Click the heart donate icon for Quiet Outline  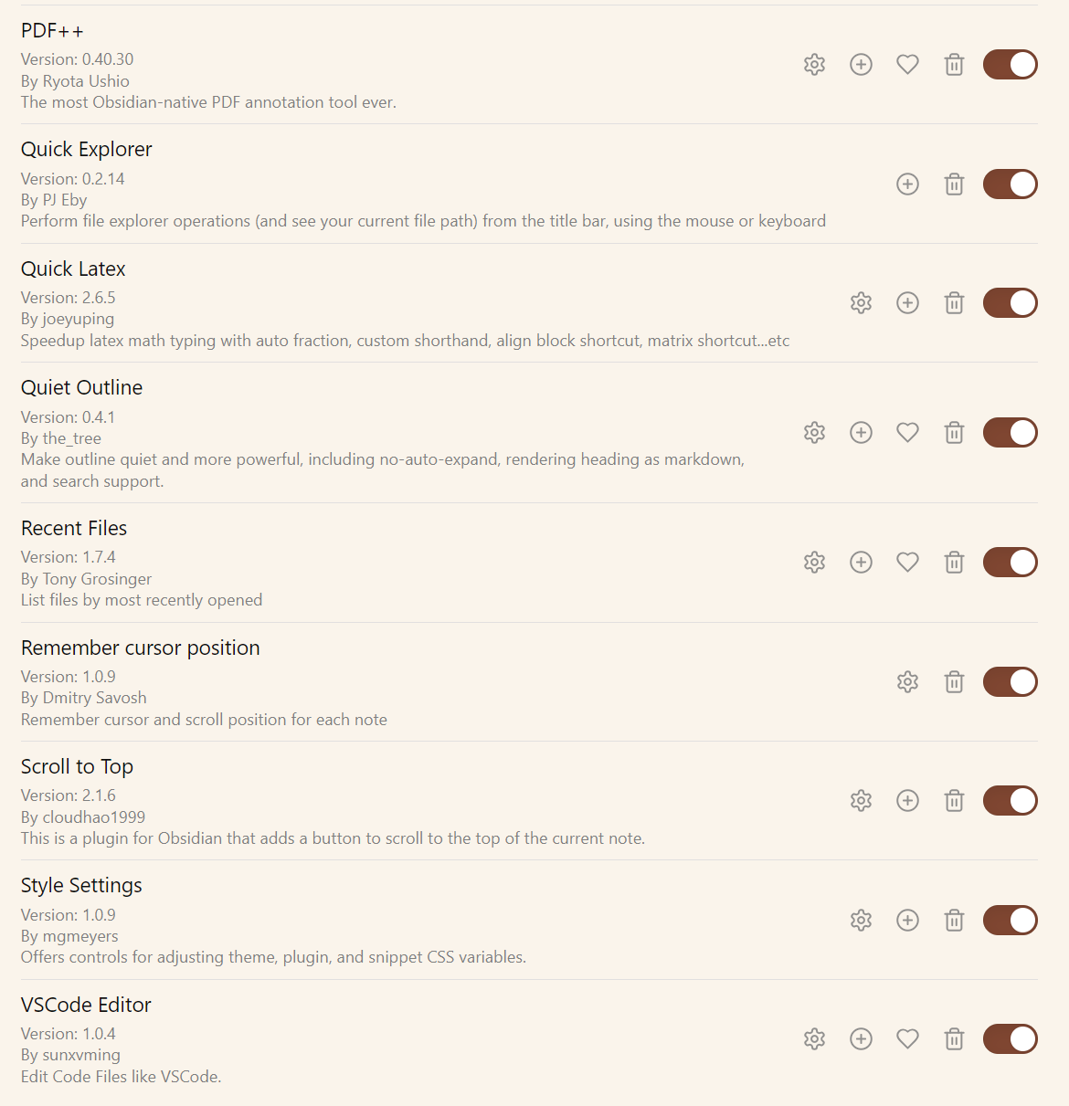pyautogui.click(x=907, y=433)
